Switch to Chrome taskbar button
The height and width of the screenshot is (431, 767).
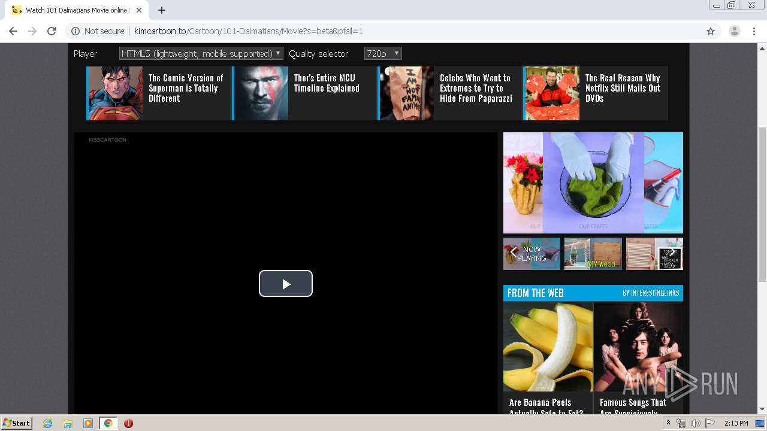[108, 423]
